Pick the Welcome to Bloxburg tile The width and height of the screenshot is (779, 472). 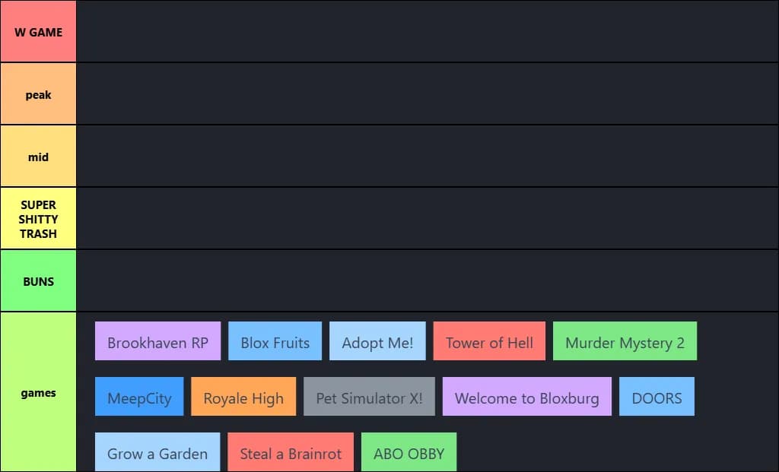[x=526, y=397]
